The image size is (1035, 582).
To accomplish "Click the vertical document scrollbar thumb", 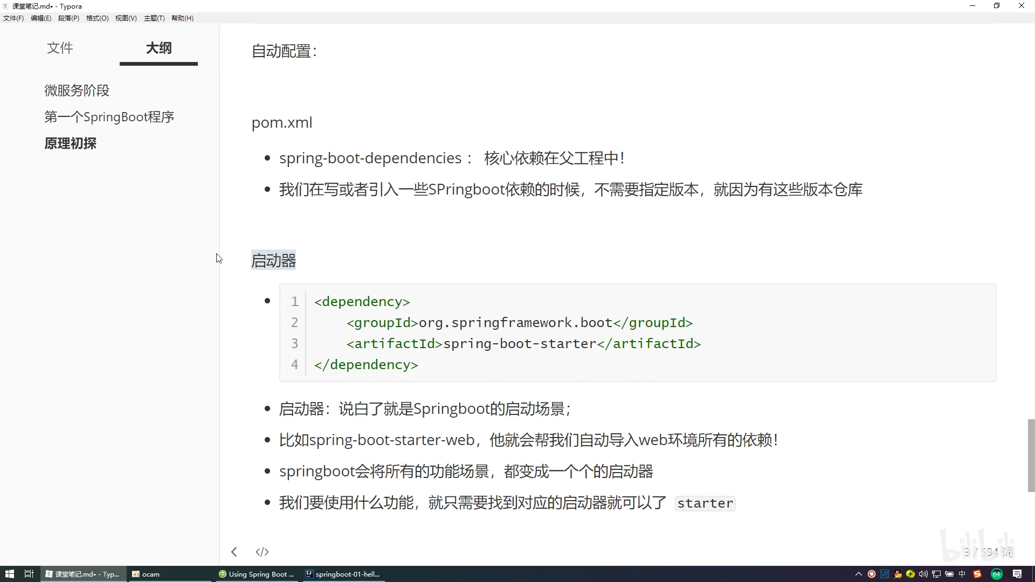I will tap(1031, 455).
